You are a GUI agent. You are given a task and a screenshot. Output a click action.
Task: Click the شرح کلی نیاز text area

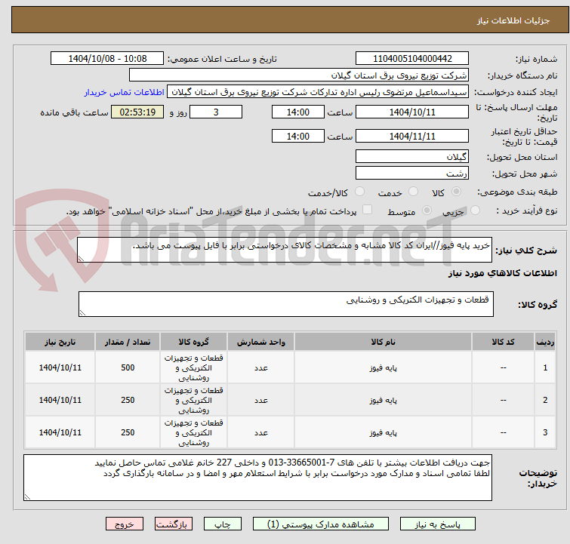click(x=285, y=250)
